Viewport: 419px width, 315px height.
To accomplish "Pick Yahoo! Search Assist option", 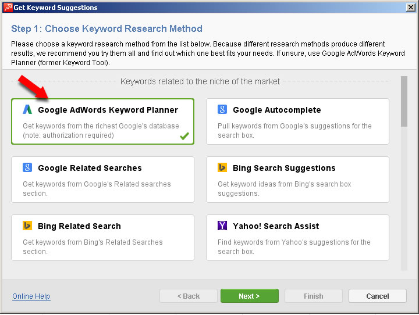I will pyautogui.click(x=297, y=238).
